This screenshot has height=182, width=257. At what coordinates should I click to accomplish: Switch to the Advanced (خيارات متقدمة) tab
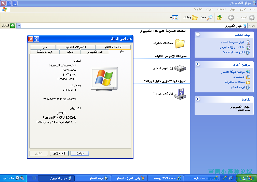(x=45, y=52)
